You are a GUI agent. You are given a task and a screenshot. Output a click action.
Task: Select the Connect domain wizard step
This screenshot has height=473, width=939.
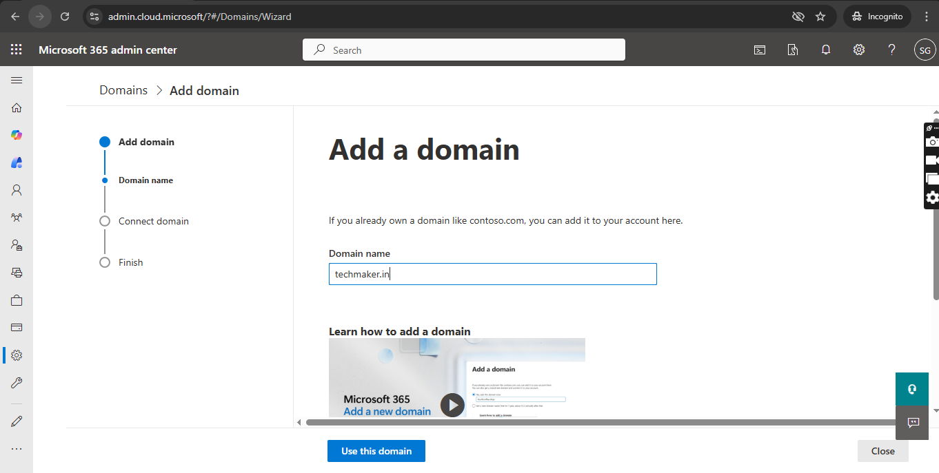(153, 221)
